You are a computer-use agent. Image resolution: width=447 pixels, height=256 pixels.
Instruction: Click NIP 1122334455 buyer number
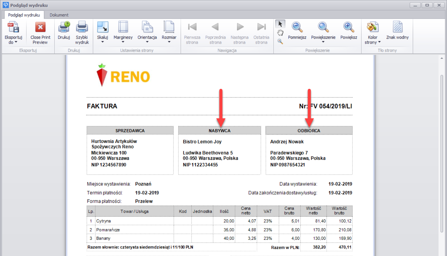(200, 165)
